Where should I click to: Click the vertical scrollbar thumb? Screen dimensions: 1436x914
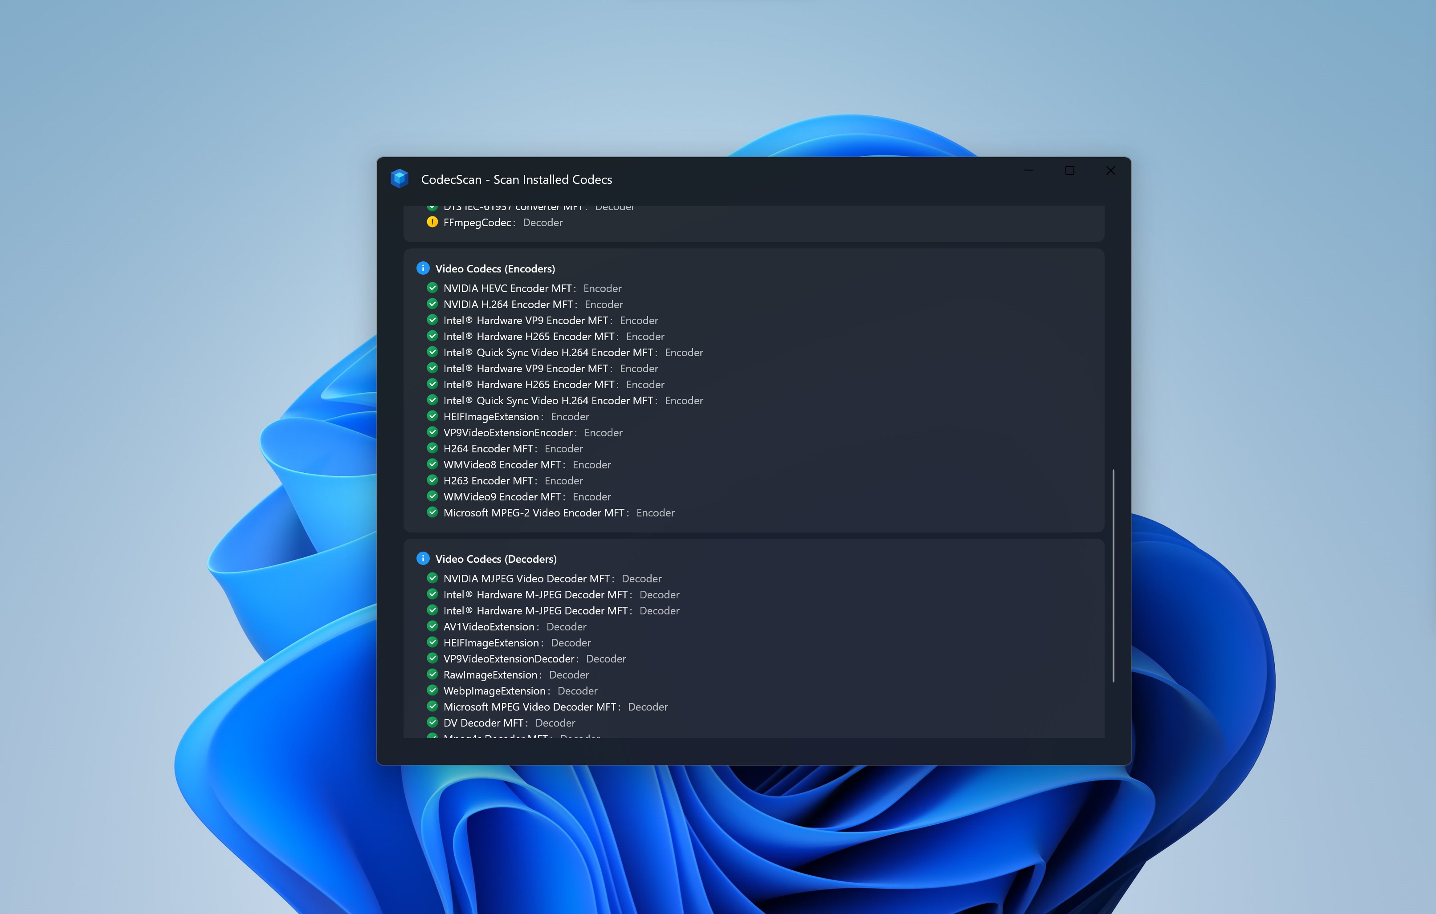pos(1113,575)
